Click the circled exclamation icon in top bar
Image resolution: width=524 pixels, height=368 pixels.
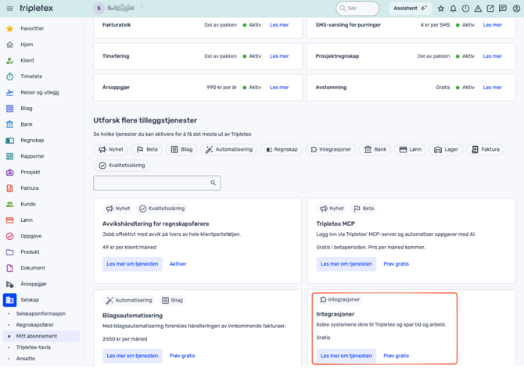465,9
